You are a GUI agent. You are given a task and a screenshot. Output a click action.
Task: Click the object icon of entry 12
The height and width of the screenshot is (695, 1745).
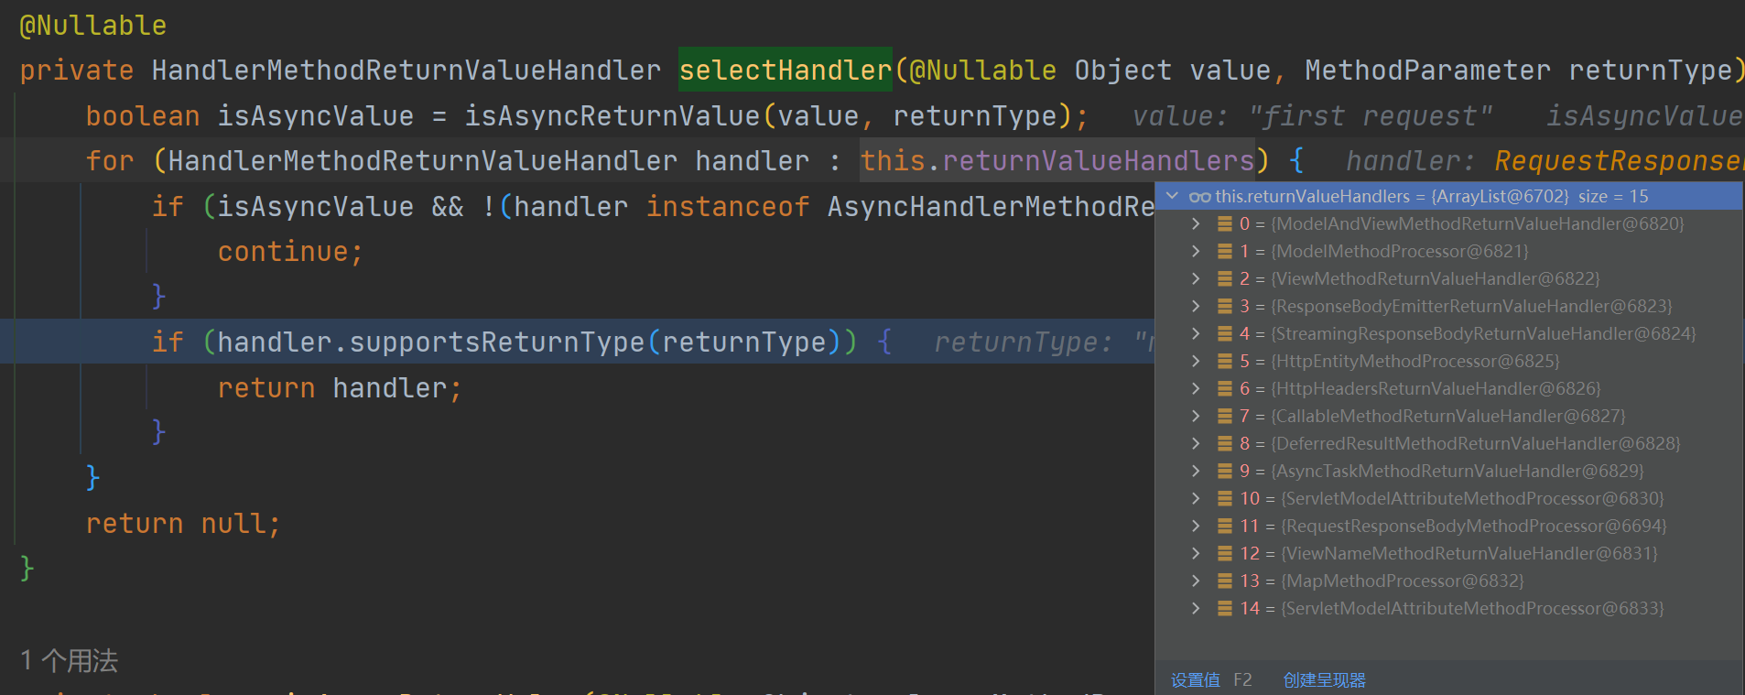pos(1224,553)
